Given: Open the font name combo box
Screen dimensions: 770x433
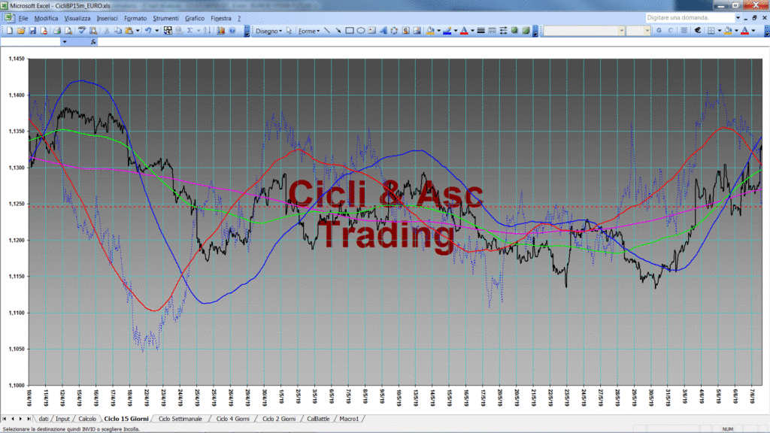Looking at the screenshot, I should point(583,31).
